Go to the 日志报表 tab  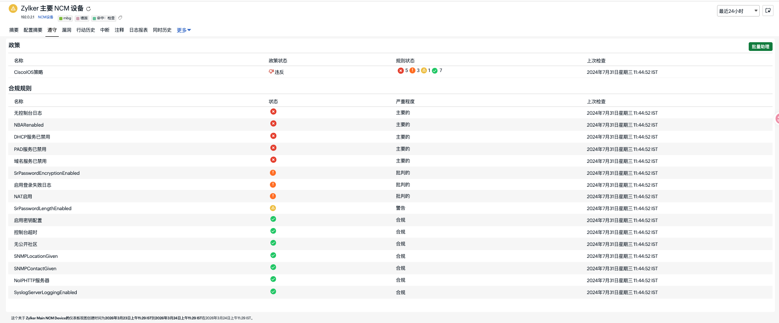[x=138, y=30]
